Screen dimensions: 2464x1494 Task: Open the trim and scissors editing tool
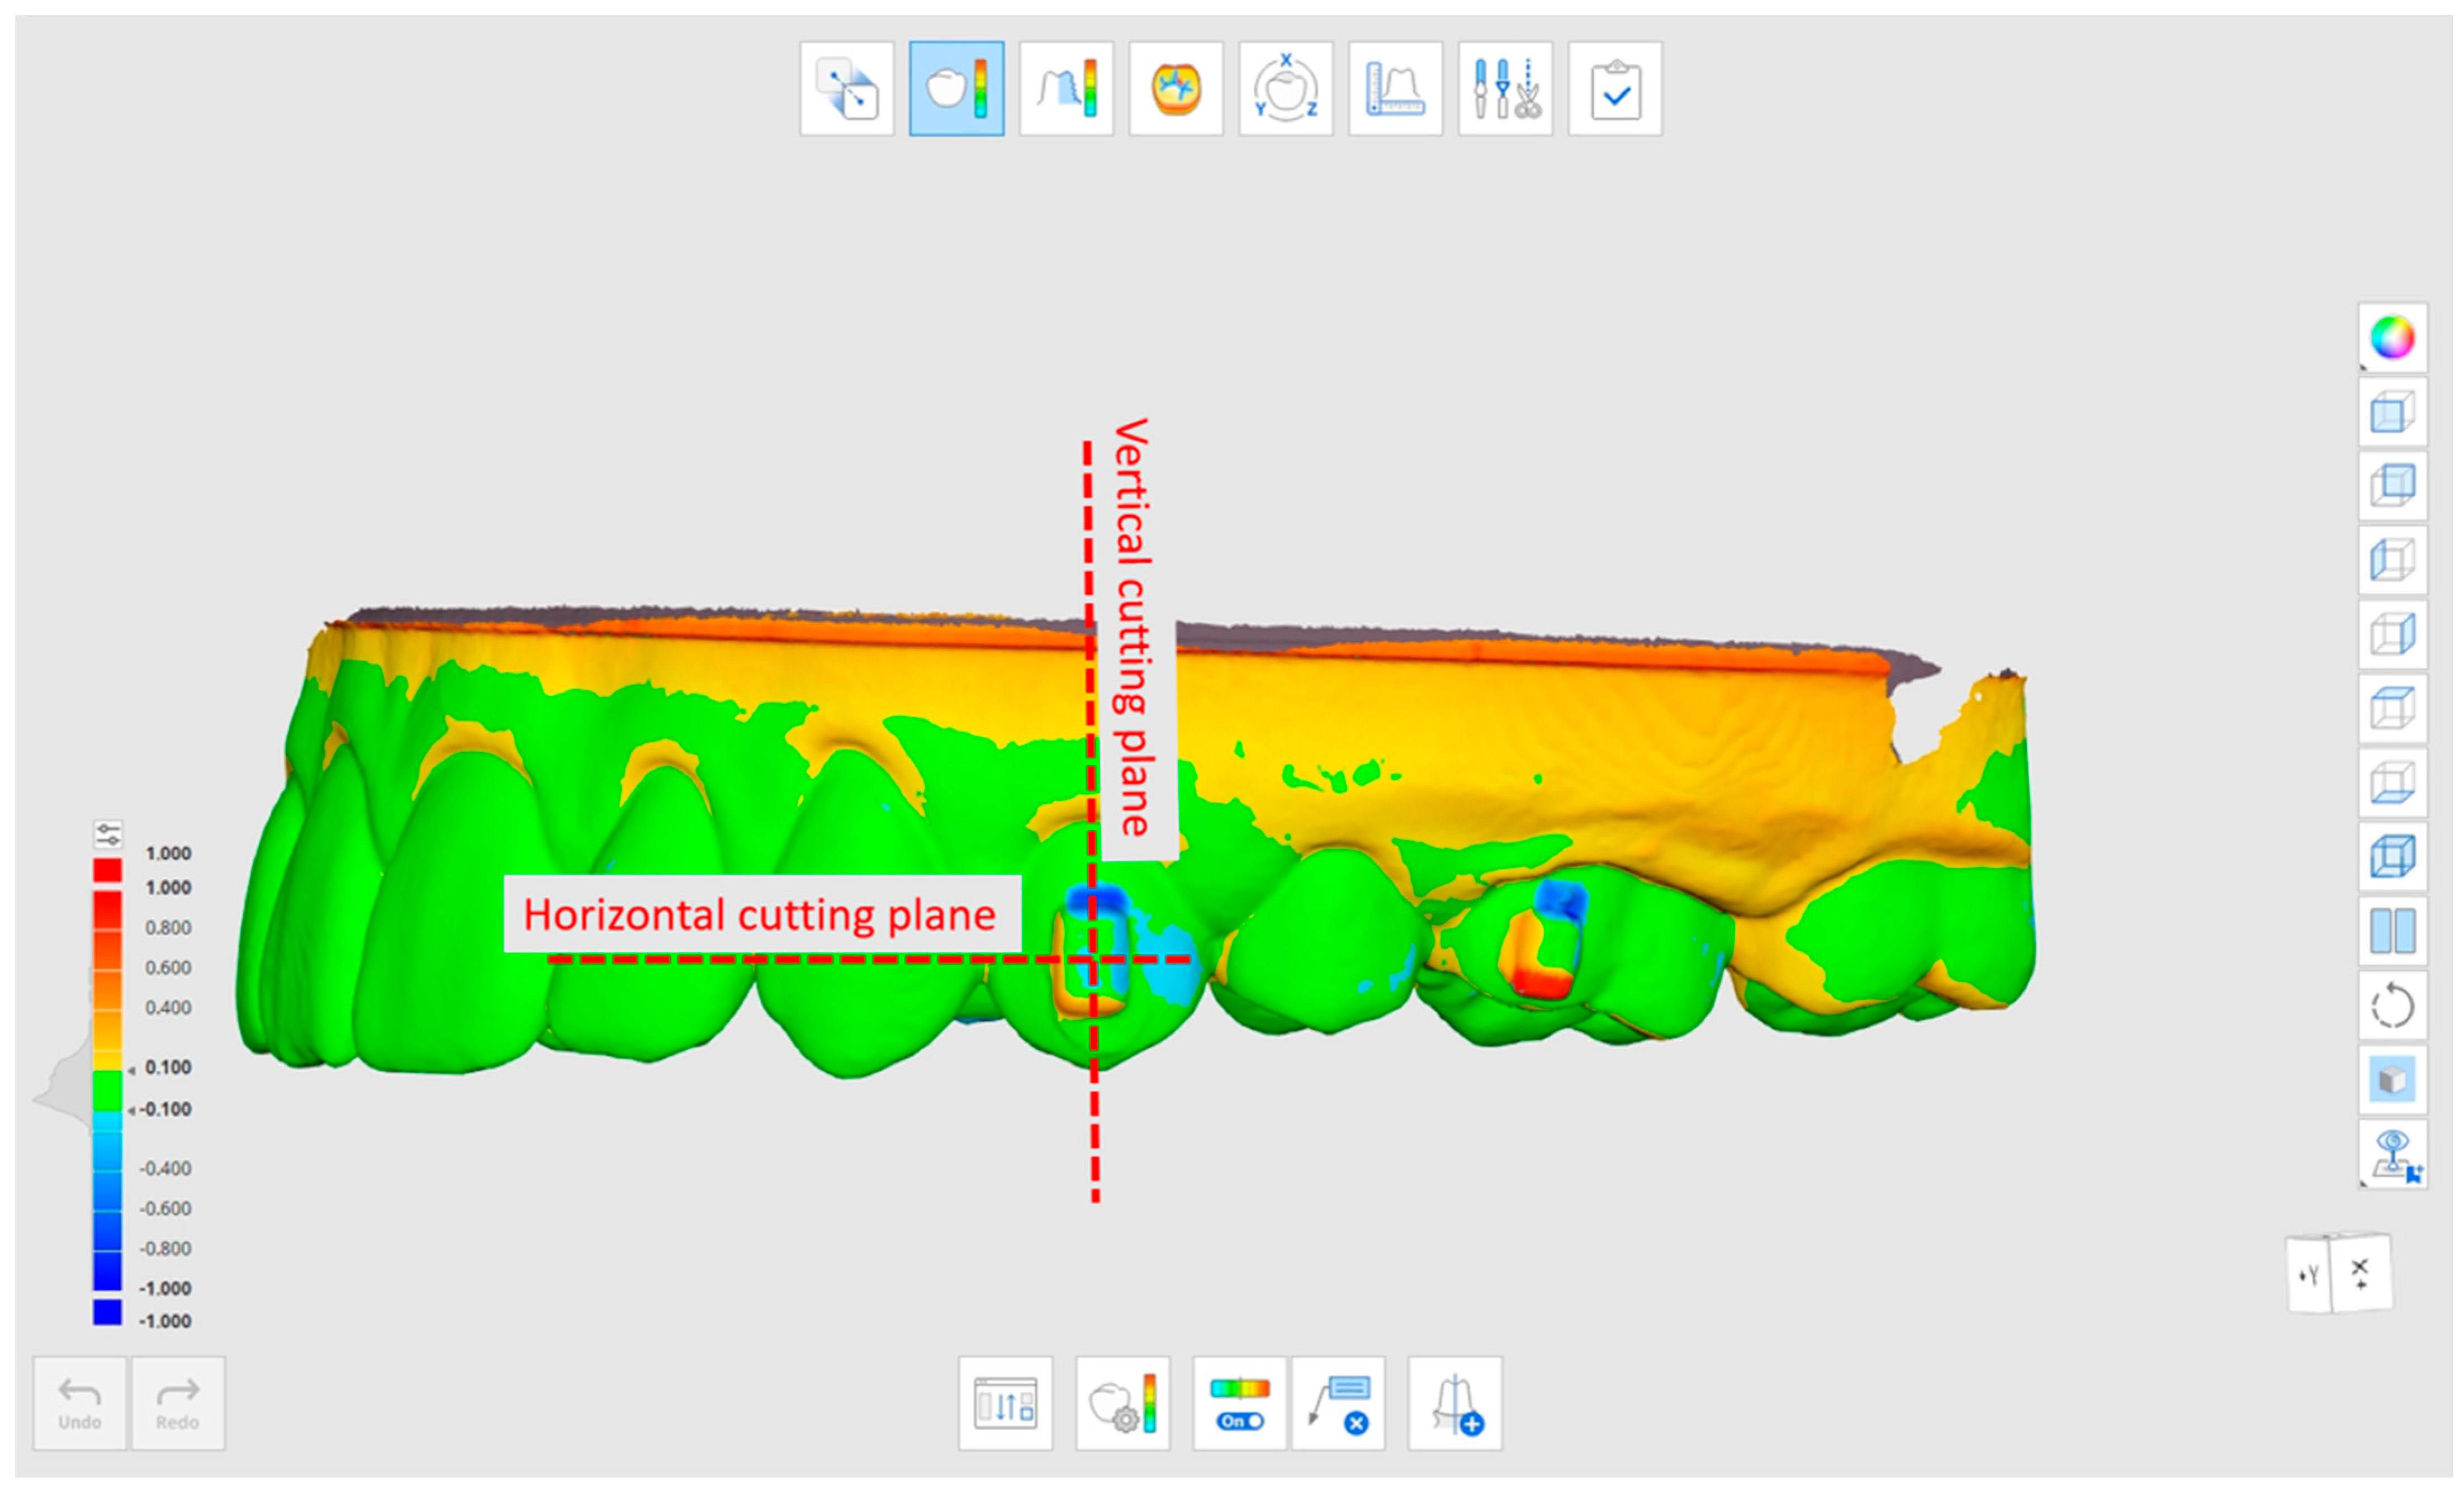(x=1505, y=88)
